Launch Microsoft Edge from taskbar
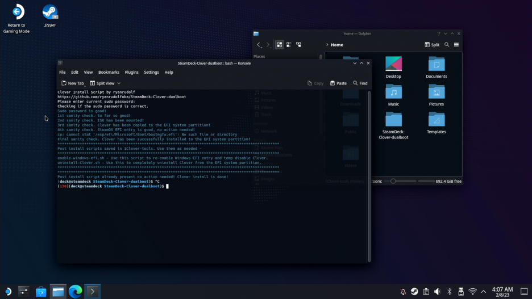 pyautogui.click(x=76, y=292)
